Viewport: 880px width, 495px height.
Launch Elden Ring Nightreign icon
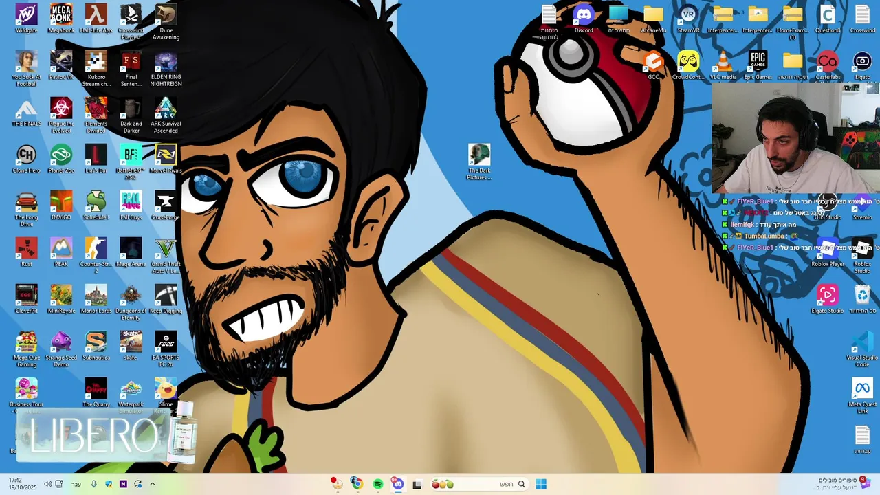(x=166, y=69)
